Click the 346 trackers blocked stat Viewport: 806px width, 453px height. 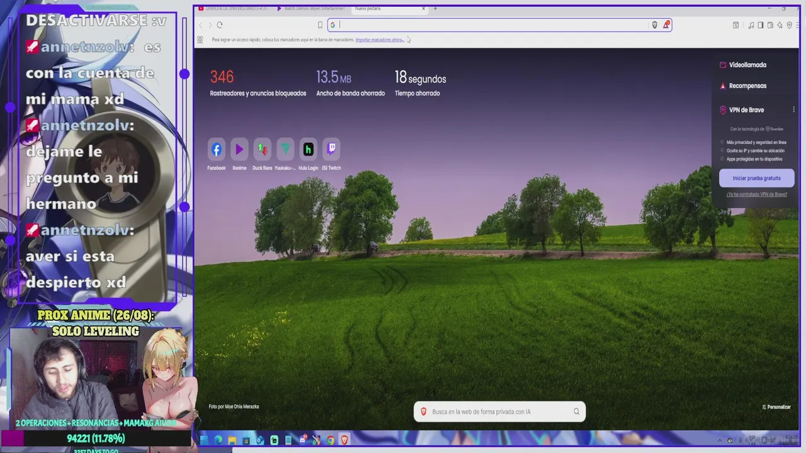258,84
